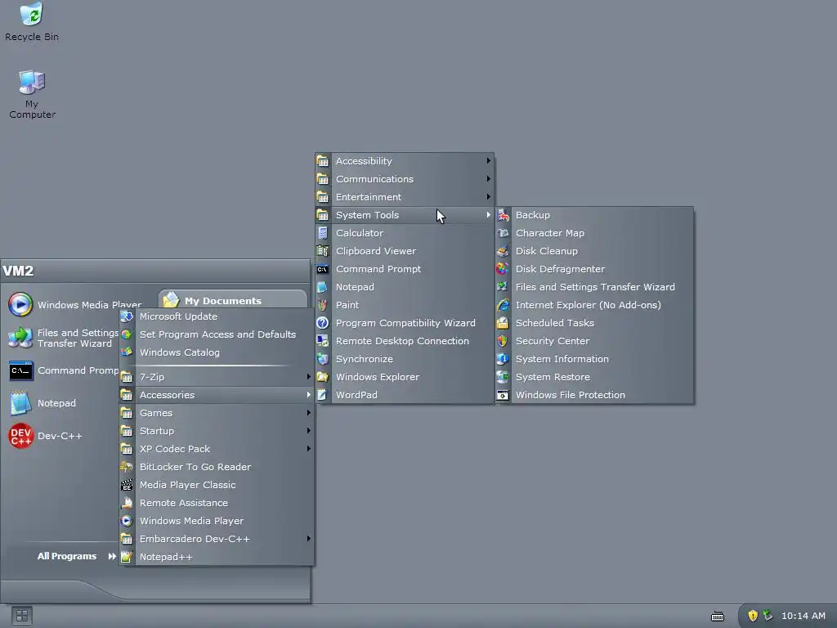This screenshot has height=628, width=837.
Task: Click the Synchronize icon
Action: (322, 359)
